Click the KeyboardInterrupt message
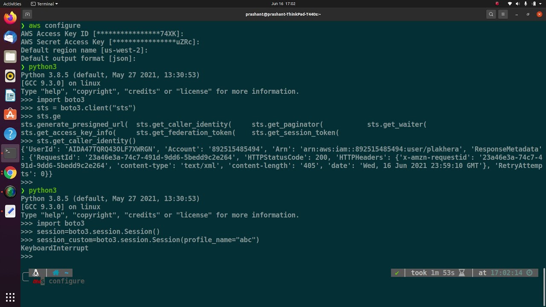The image size is (546, 307). pyautogui.click(x=55, y=248)
